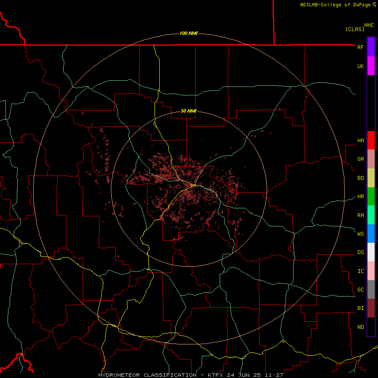Click the RF purple legend color block
The image size is (378, 378).
[371, 47]
